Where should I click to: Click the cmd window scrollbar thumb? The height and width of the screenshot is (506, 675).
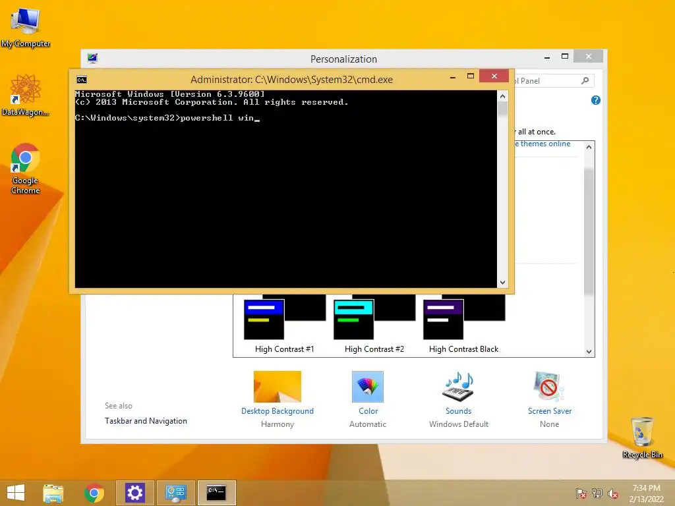[x=502, y=109]
